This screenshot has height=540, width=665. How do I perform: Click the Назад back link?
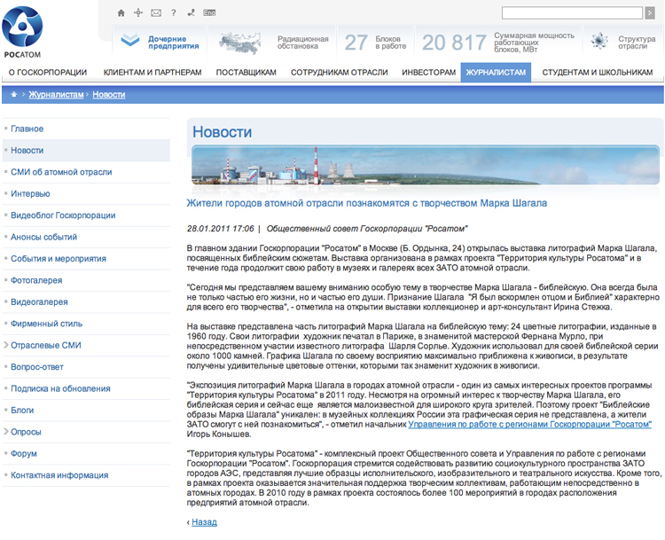[x=204, y=521]
